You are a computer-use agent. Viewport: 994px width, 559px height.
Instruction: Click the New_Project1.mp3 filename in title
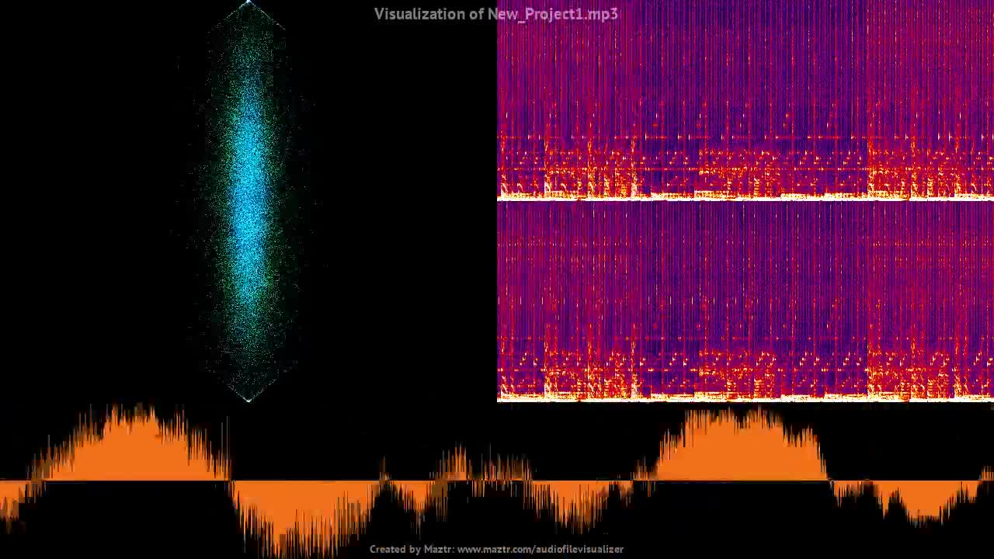[553, 14]
